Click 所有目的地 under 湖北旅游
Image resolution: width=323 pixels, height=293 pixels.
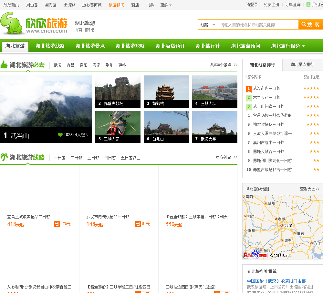(x=84, y=30)
